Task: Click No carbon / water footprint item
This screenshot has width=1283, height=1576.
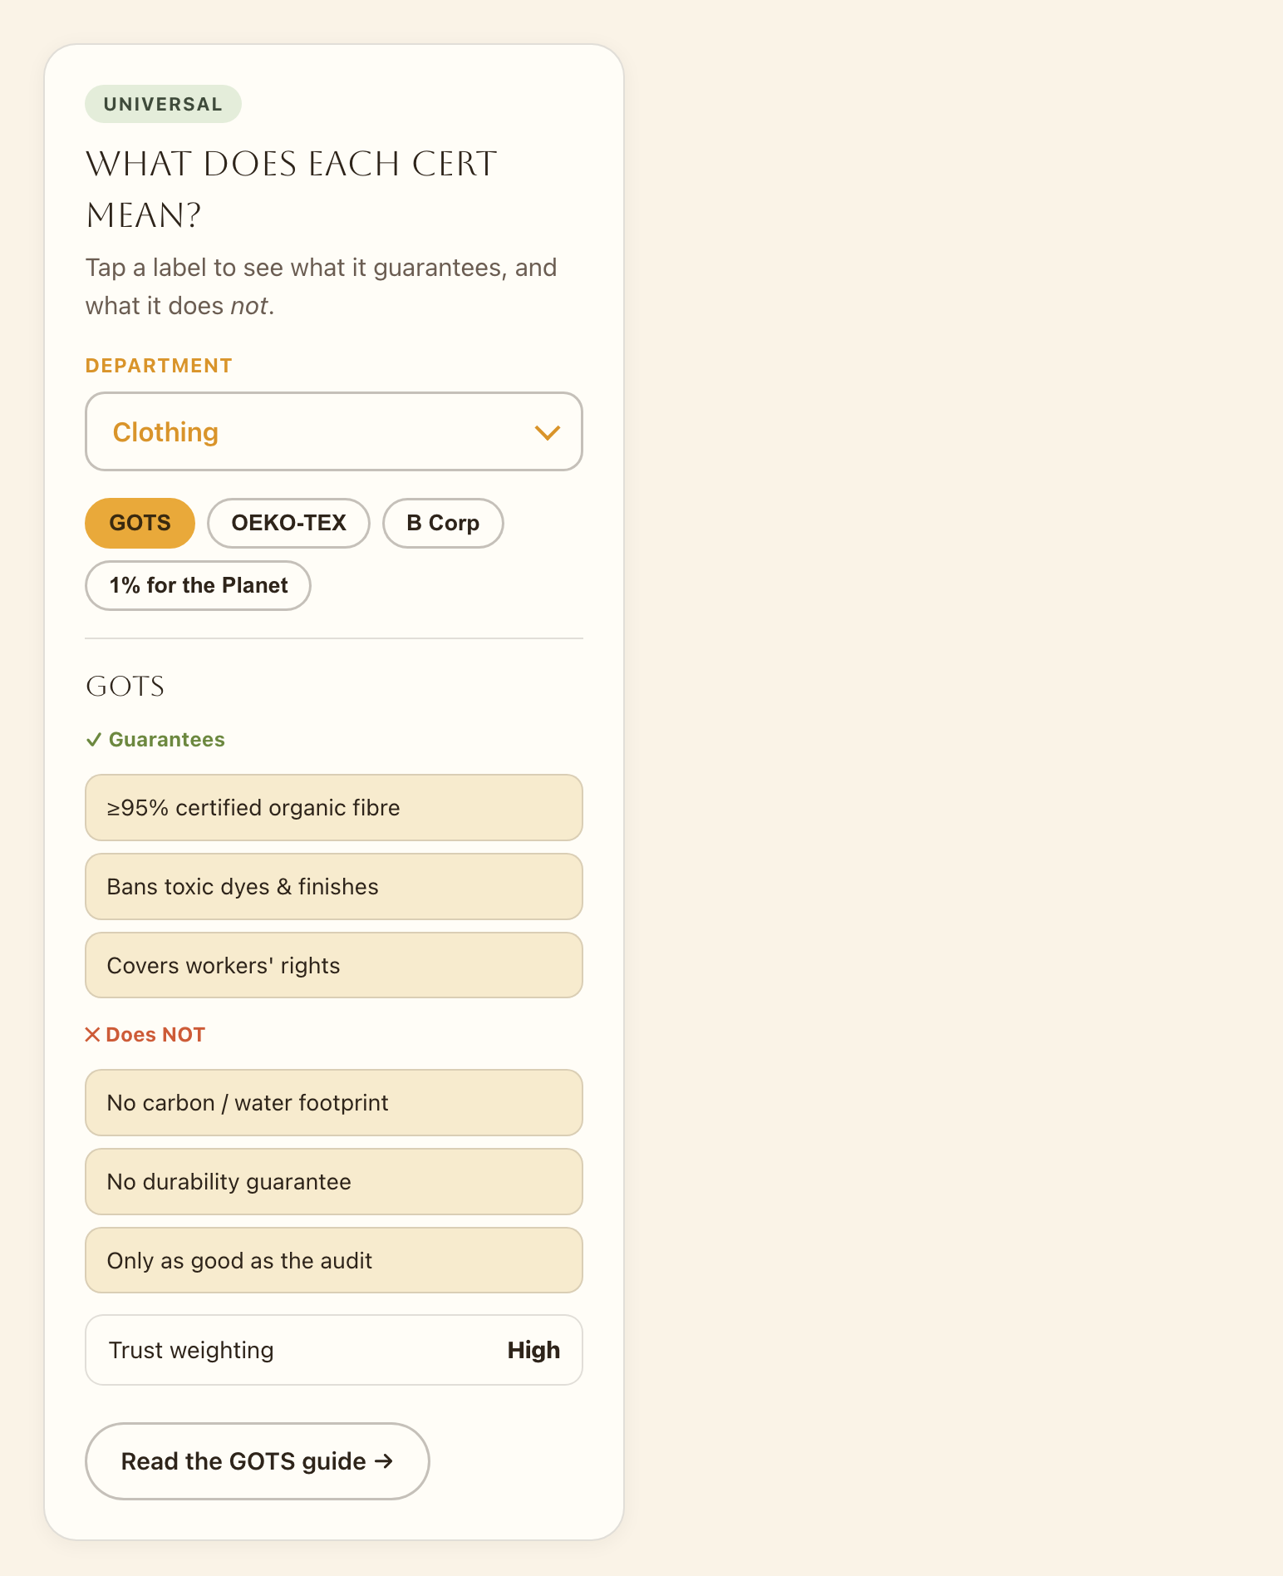Action: tap(334, 1103)
